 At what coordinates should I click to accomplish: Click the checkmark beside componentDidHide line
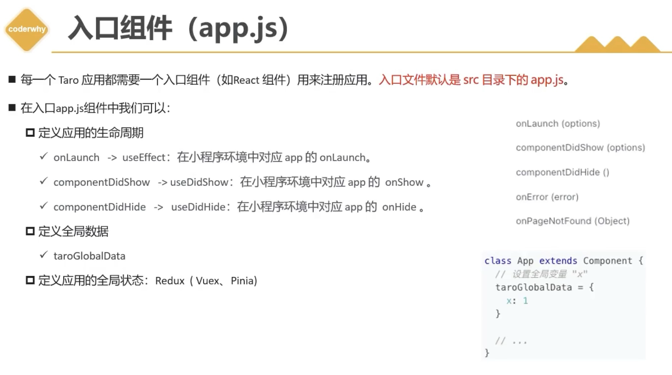43,206
